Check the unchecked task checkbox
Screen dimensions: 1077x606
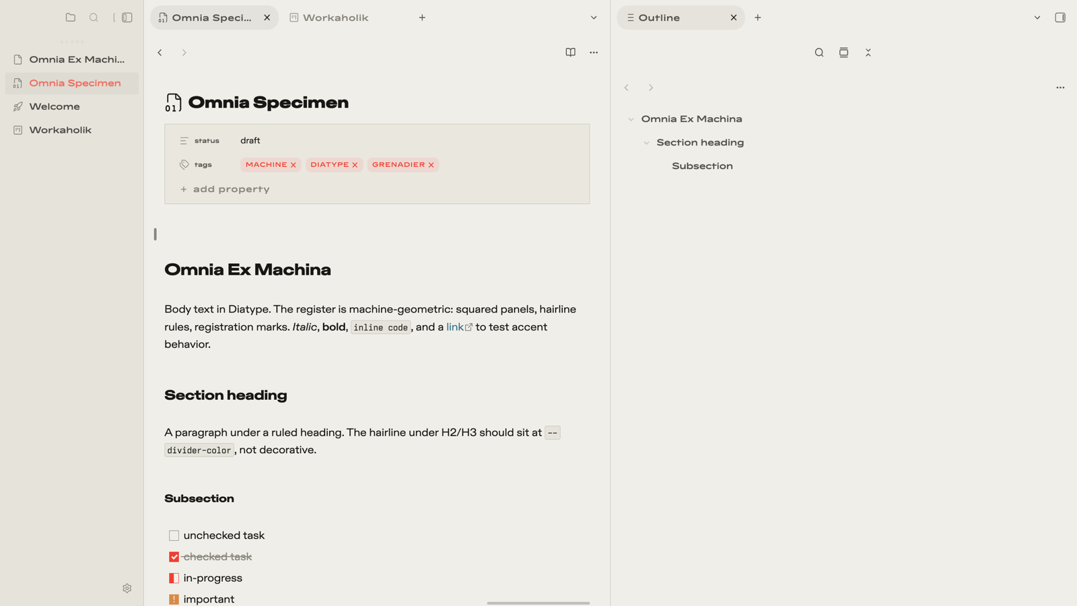pos(174,535)
